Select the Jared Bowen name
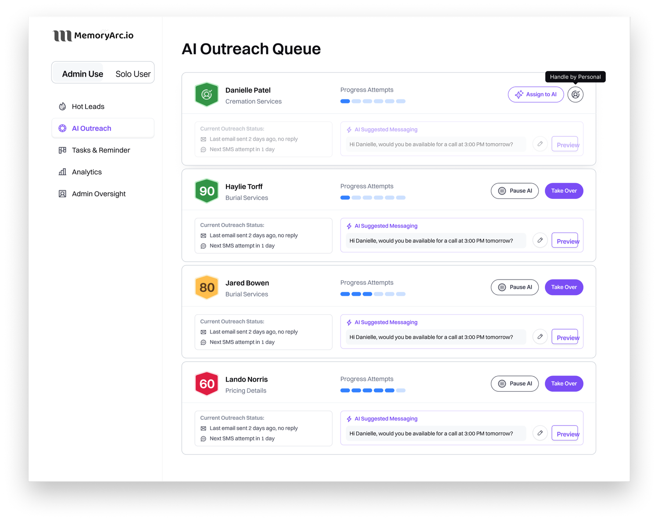658x521 pixels. point(247,283)
